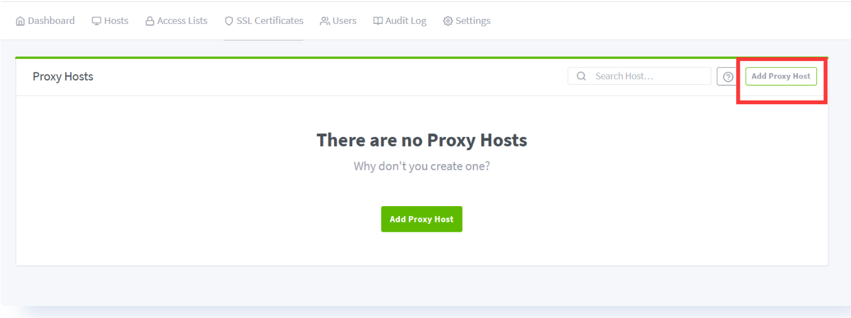Viewport: 851px width, 318px height.
Task: Click the shield icon beside SSL Certificates
Action: click(x=229, y=21)
